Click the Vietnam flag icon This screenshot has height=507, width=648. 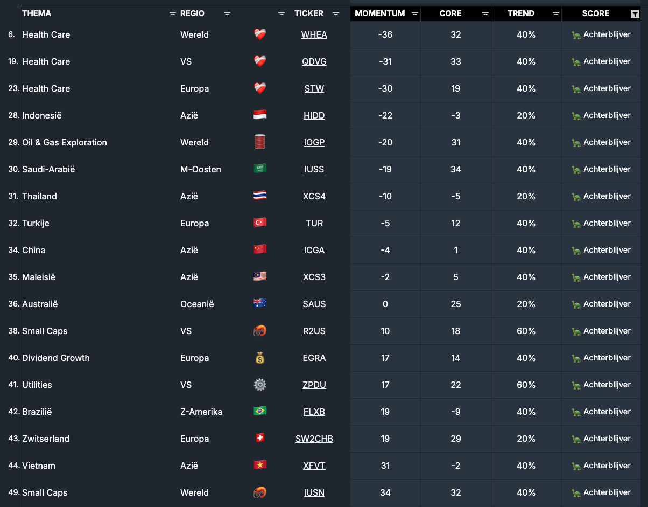pos(260,466)
